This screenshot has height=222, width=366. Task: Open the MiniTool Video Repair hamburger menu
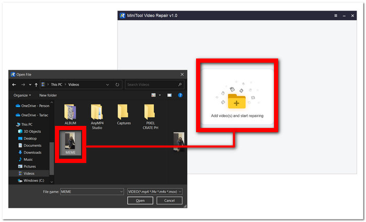(x=336, y=16)
